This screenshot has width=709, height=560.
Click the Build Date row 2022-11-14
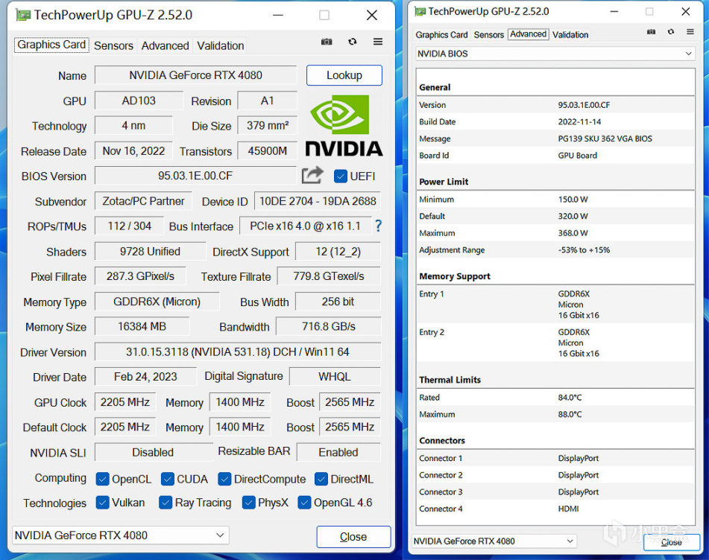(x=555, y=122)
